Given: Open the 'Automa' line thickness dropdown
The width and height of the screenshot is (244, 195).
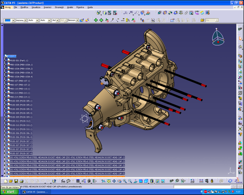Looking at the screenshot, I should [25, 20].
